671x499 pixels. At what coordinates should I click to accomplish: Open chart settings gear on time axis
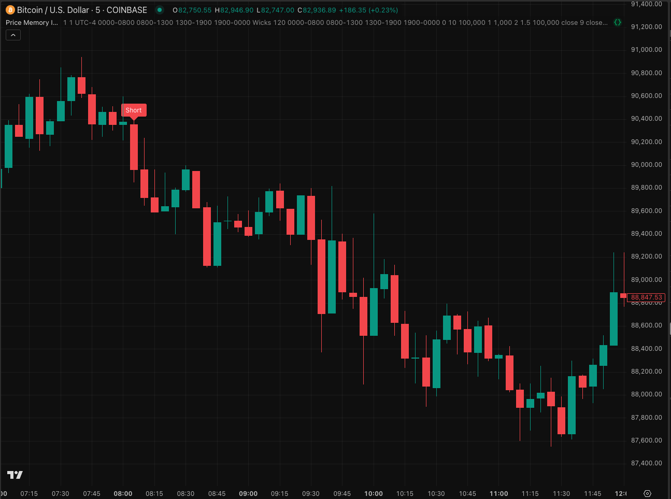647,493
